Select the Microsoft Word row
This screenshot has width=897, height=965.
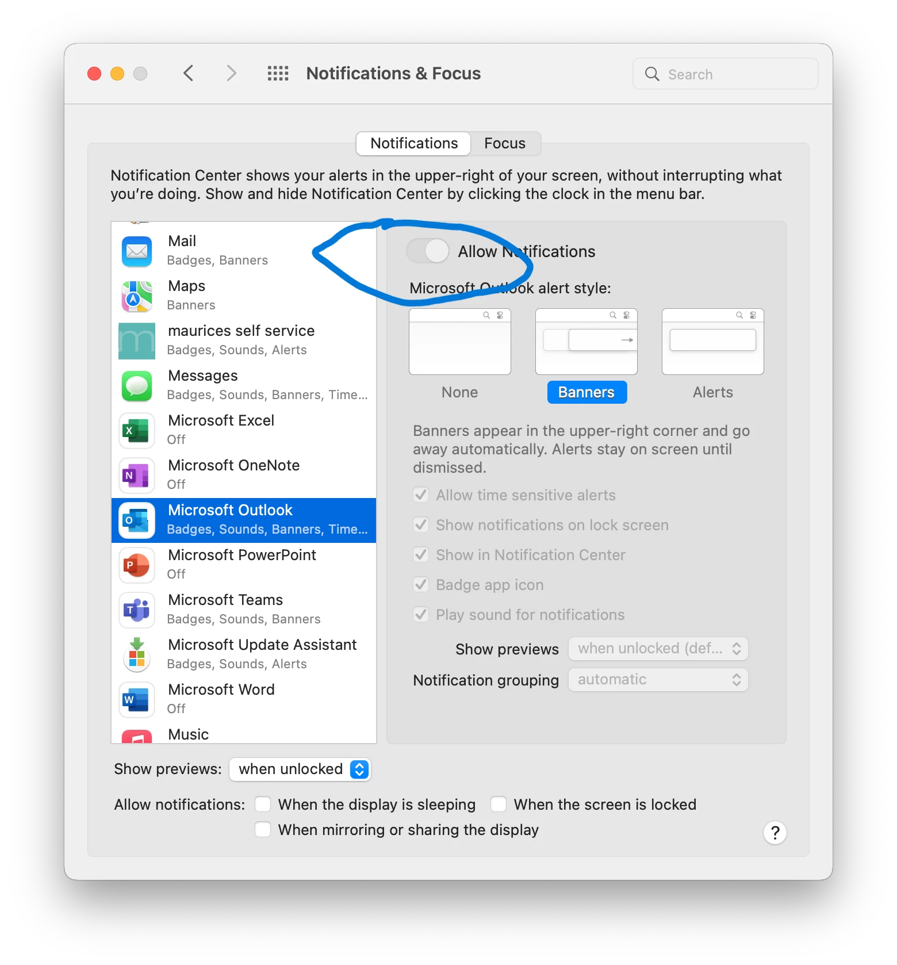point(244,699)
